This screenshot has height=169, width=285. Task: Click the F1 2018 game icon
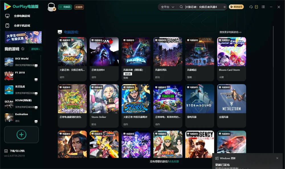(9, 76)
